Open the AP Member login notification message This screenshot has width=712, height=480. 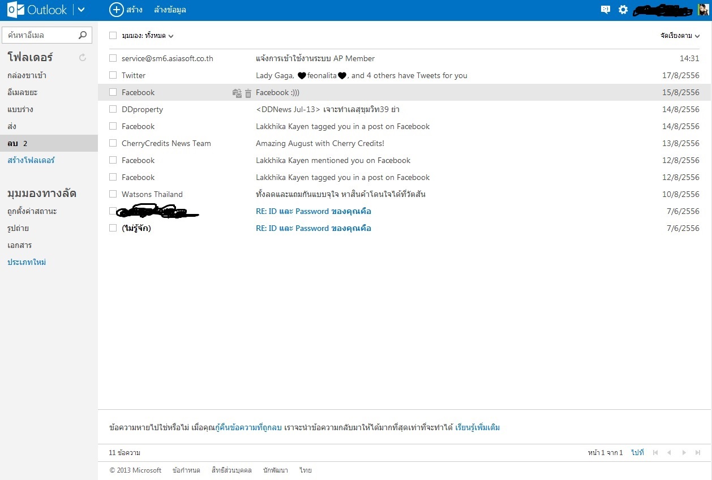315,58
